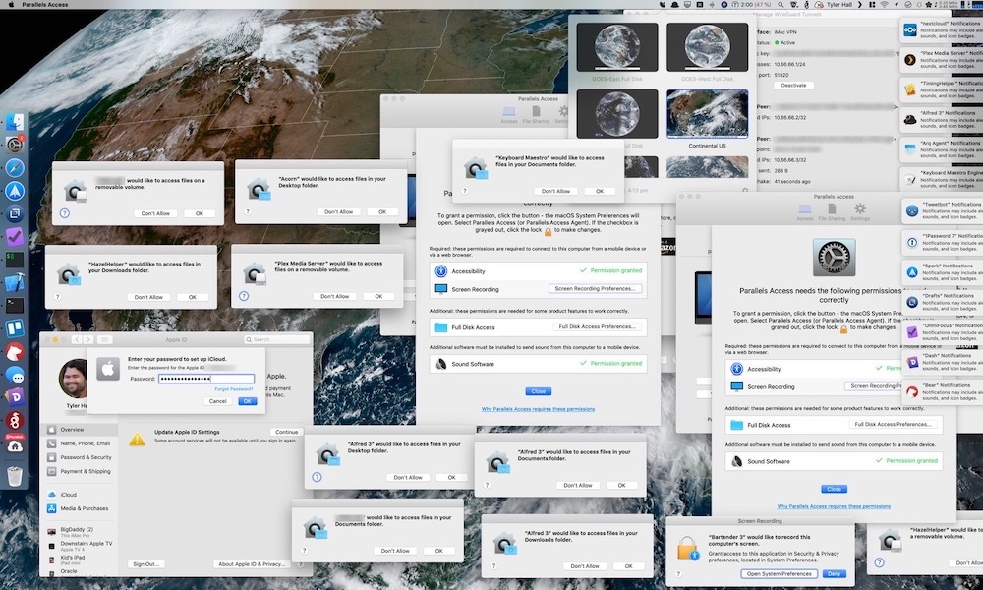Open Finder from the Dock

15,122
